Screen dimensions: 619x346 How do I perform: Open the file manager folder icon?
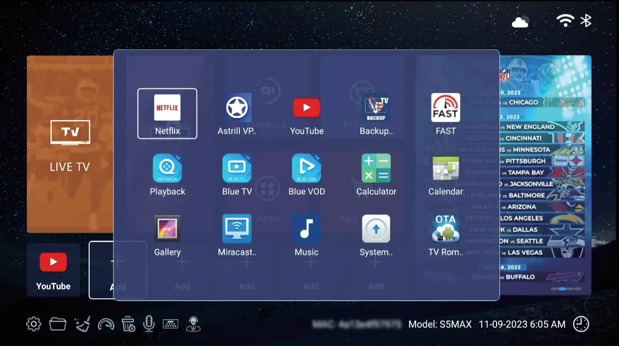pyautogui.click(x=57, y=325)
